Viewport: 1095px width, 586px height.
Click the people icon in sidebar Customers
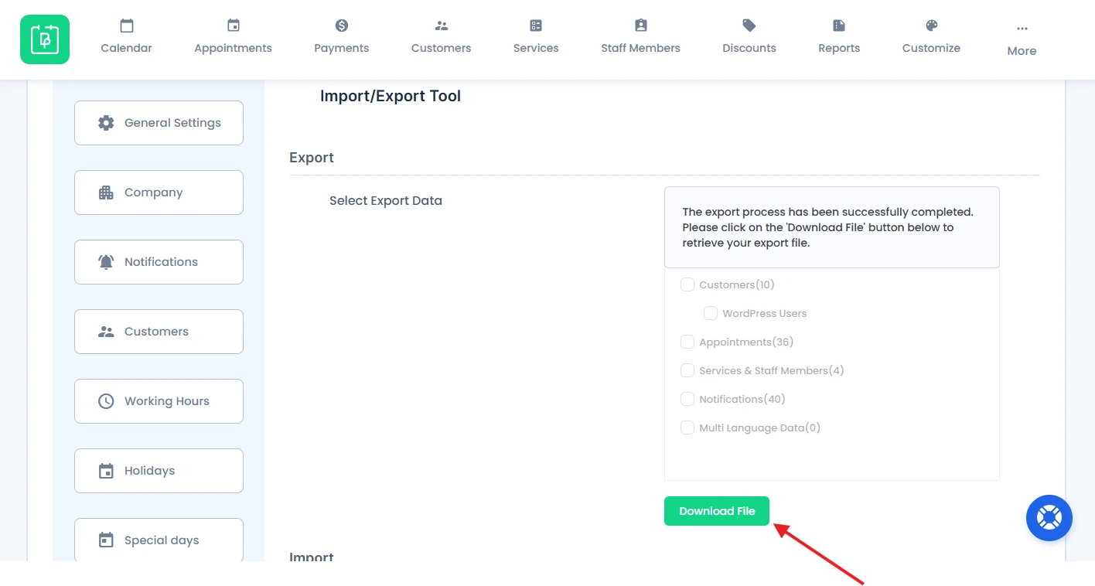(106, 332)
